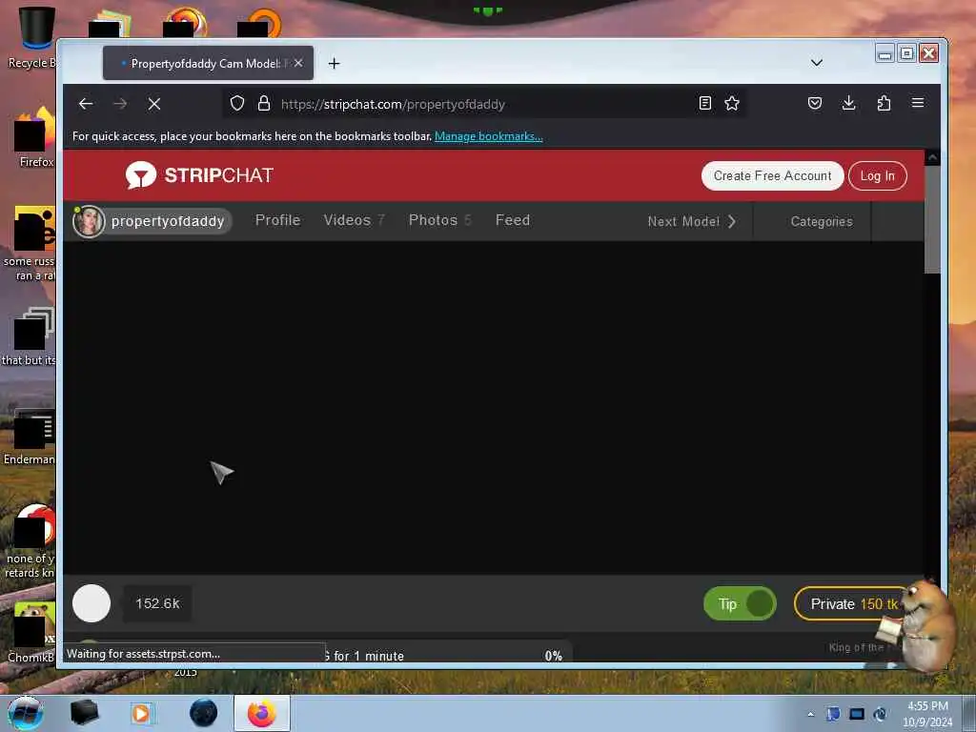Show hidden system tray icons arrow
This screenshot has width=976, height=732.
[x=810, y=715]
